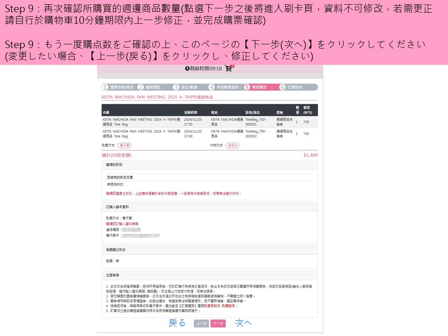Click the 信用卡 payment method tag

click(233, 146)
